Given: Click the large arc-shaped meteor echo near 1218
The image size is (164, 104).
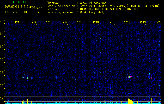Looking at the screenshot, I should 131,77.
